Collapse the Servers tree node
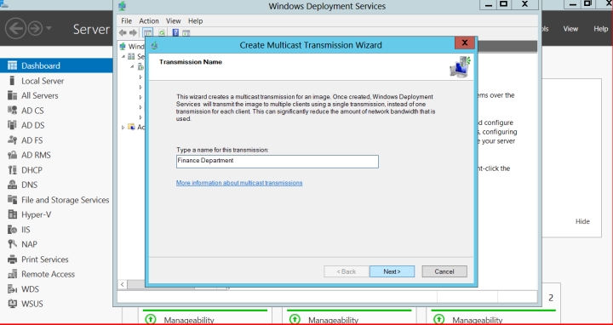 123,57
